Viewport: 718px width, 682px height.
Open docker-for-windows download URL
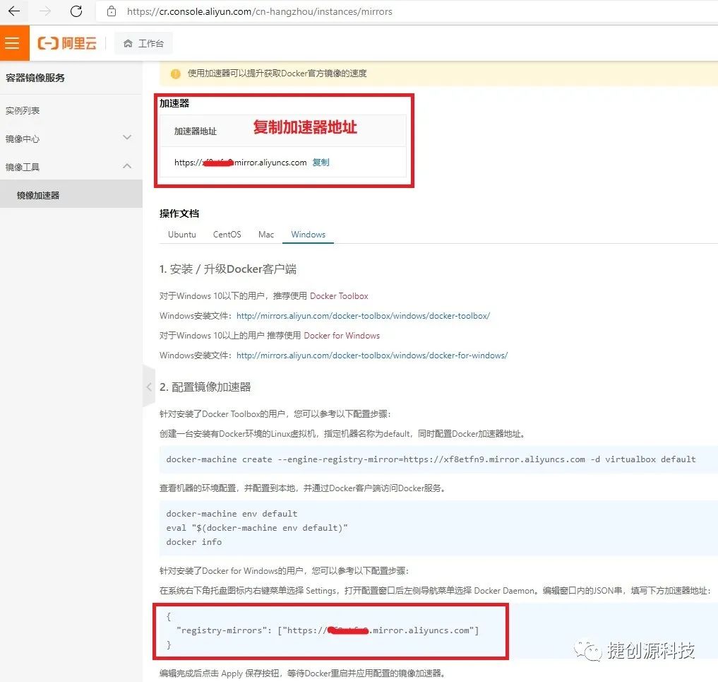point(372,355)
